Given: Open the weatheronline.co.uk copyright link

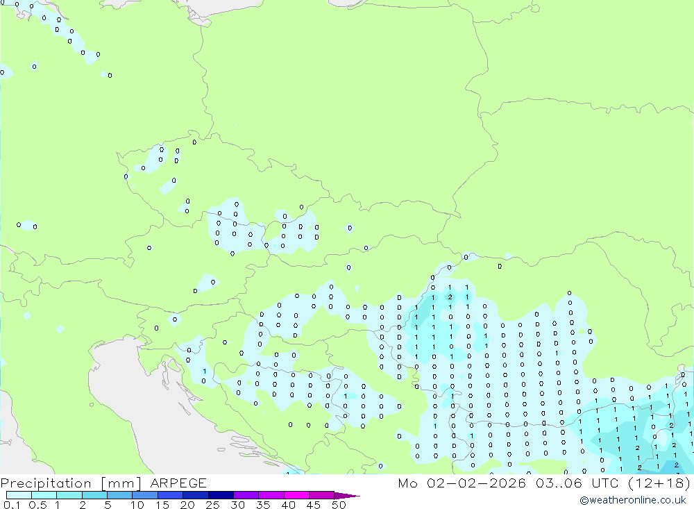Looking at the screenshot, I should pyautogui.click(x=633, y=500).
